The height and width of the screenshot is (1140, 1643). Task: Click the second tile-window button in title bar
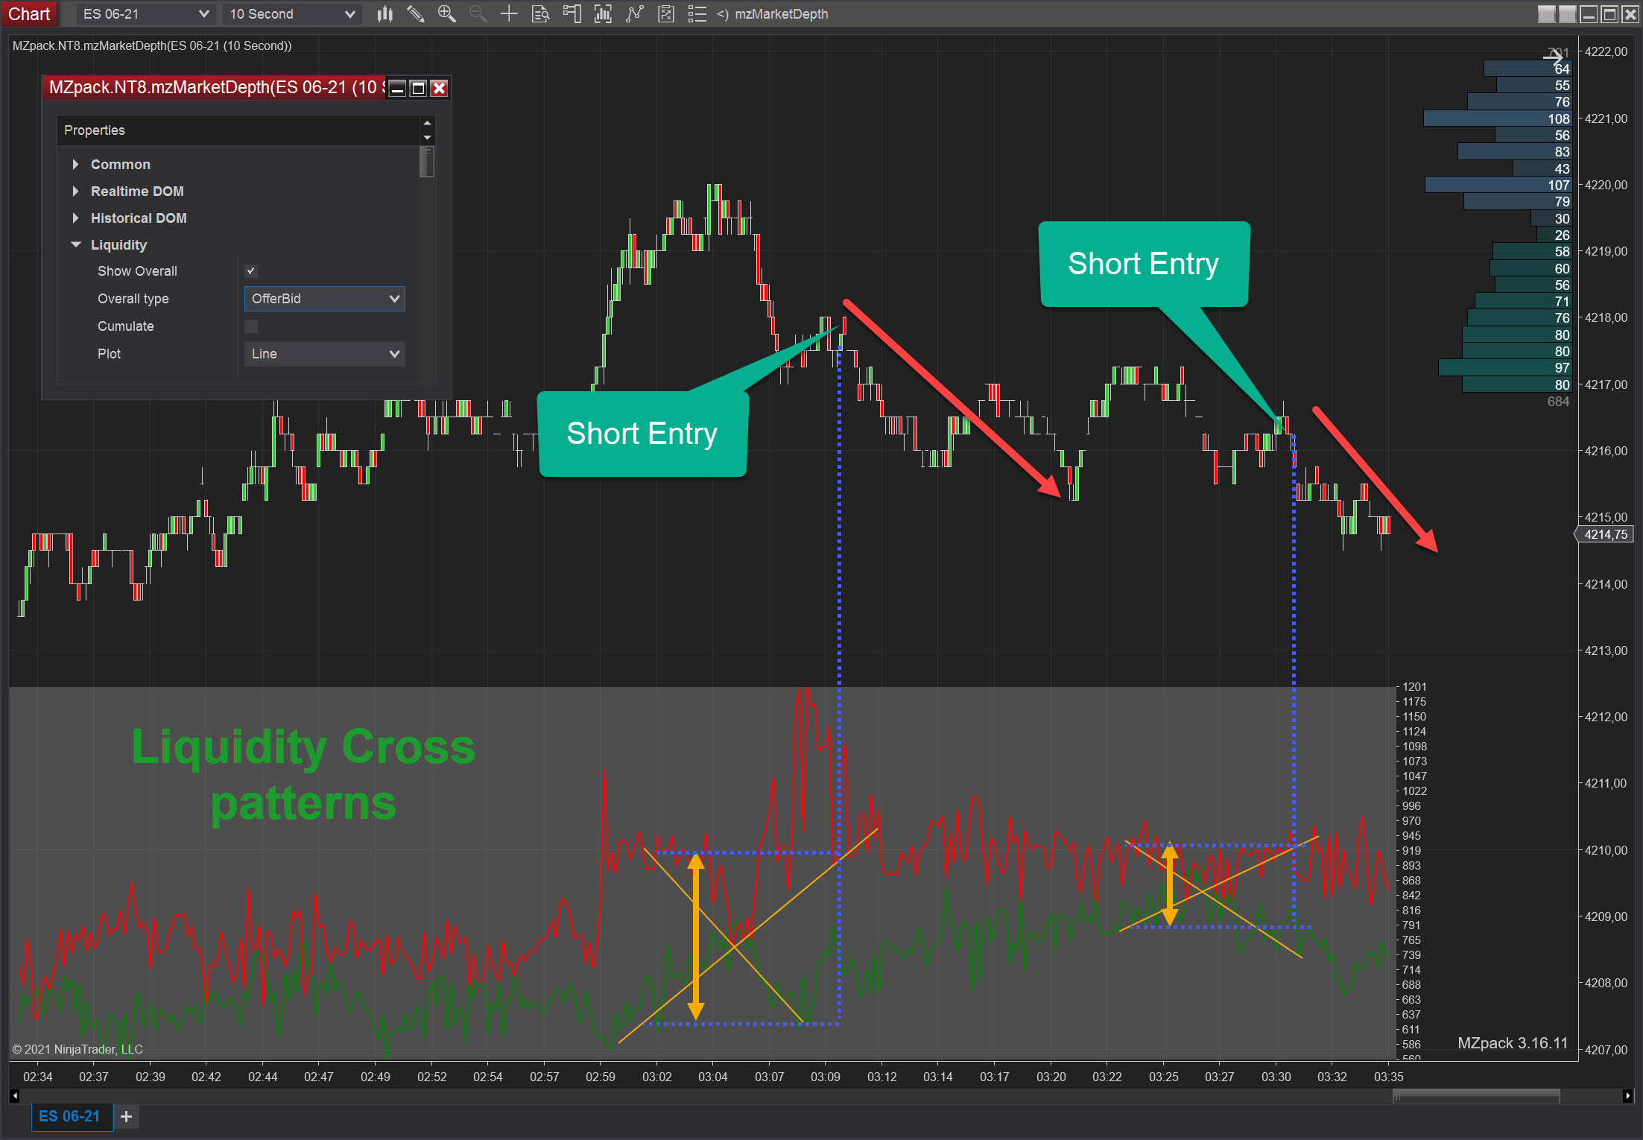tap(1568, 14)
